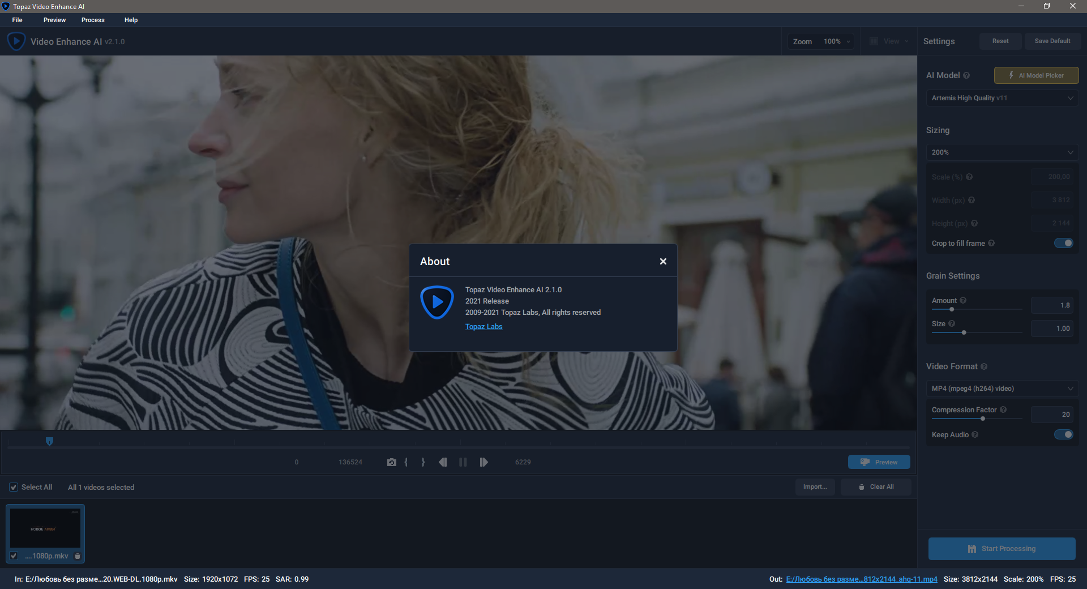Screen dimensions: 1087x589
Task: Open the Help menu
Action: click(131, 20)
